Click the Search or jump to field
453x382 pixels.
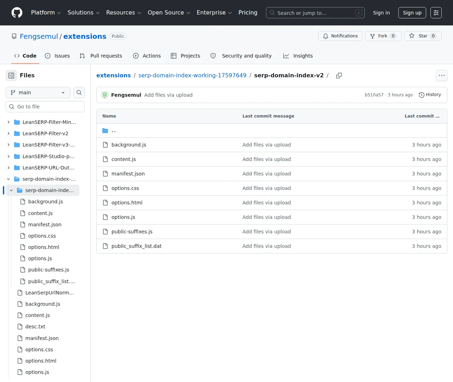[x=315, y=13]
